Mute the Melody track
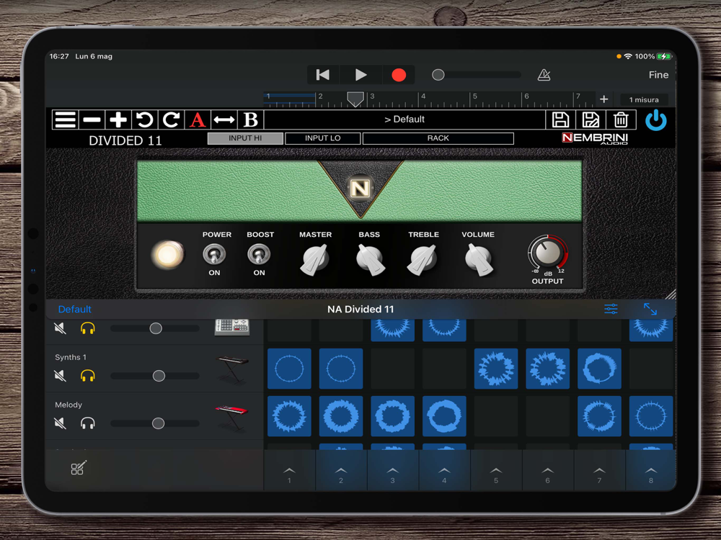The image size is (721, 540). 61,423
